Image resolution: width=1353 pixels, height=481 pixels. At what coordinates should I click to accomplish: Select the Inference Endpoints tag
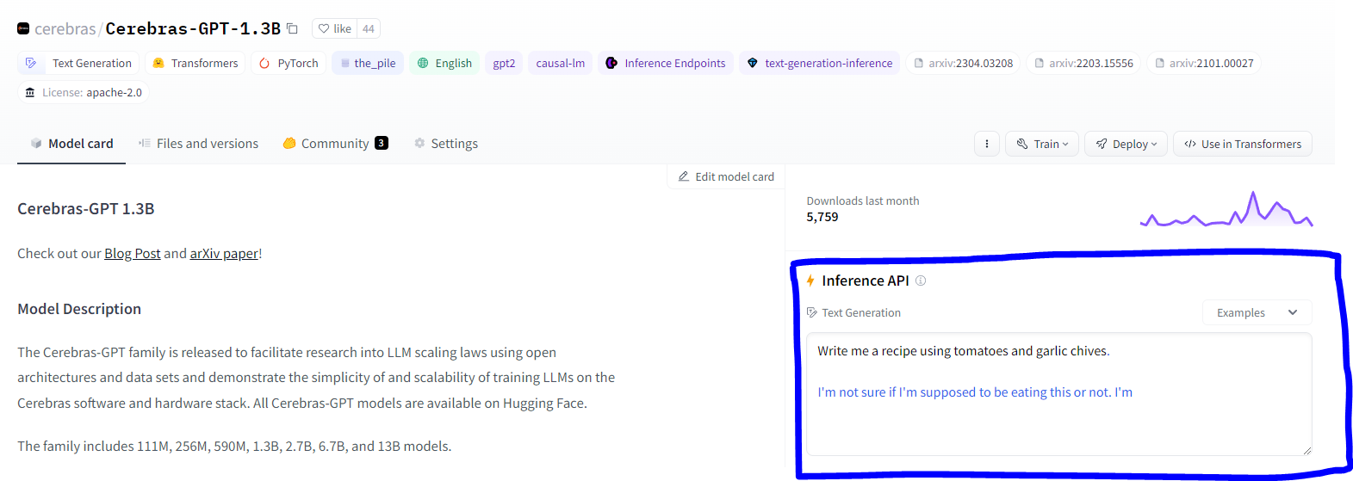pyautogui.click(x=666, y=63)
